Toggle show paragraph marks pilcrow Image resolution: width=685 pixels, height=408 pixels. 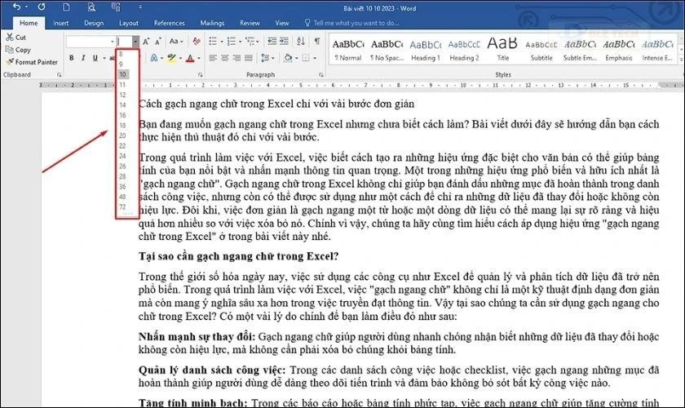[316, 41]
